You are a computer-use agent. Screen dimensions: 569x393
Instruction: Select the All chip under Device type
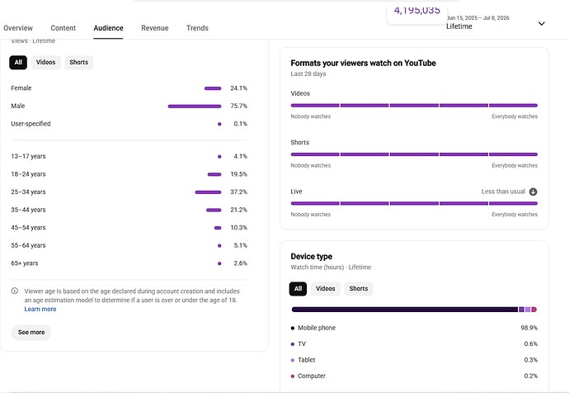click(x=298, y=289)
